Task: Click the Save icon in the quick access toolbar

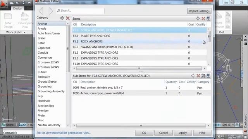Action: coord(23,3)
